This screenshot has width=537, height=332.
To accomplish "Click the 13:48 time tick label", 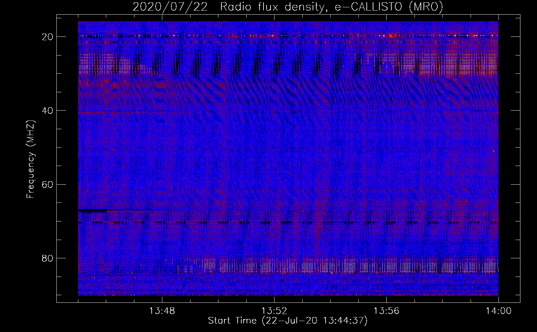I will click(162, 311).
